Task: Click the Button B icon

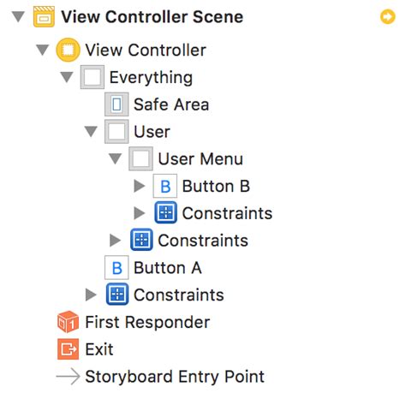Action: click(x=165, y=186)
